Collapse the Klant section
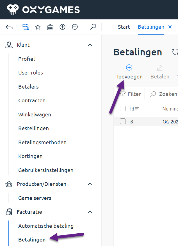178x246 pixels. [90, 45]
